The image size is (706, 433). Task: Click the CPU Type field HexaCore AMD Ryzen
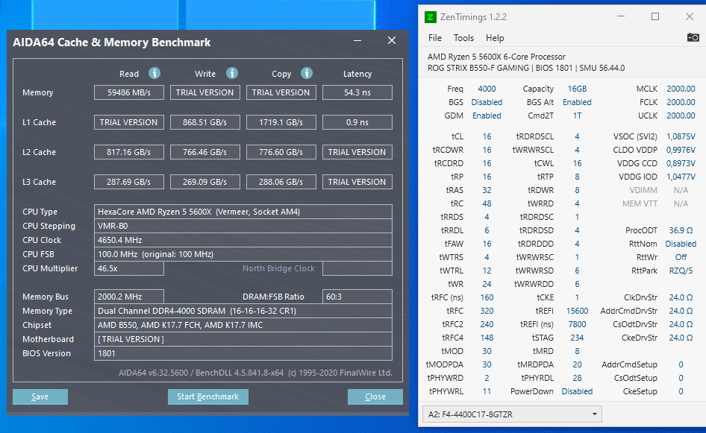(243, 212)
